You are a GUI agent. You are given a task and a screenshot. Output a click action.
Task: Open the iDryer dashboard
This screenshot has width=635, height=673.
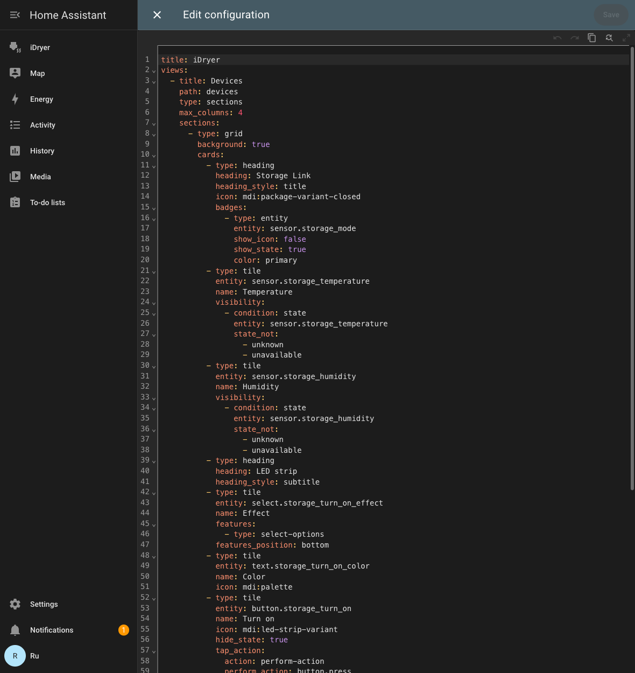coord(69,47)
